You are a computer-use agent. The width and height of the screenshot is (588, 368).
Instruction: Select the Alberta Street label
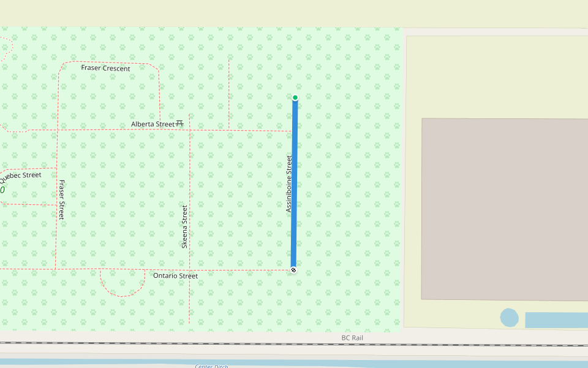pos(153,125)
